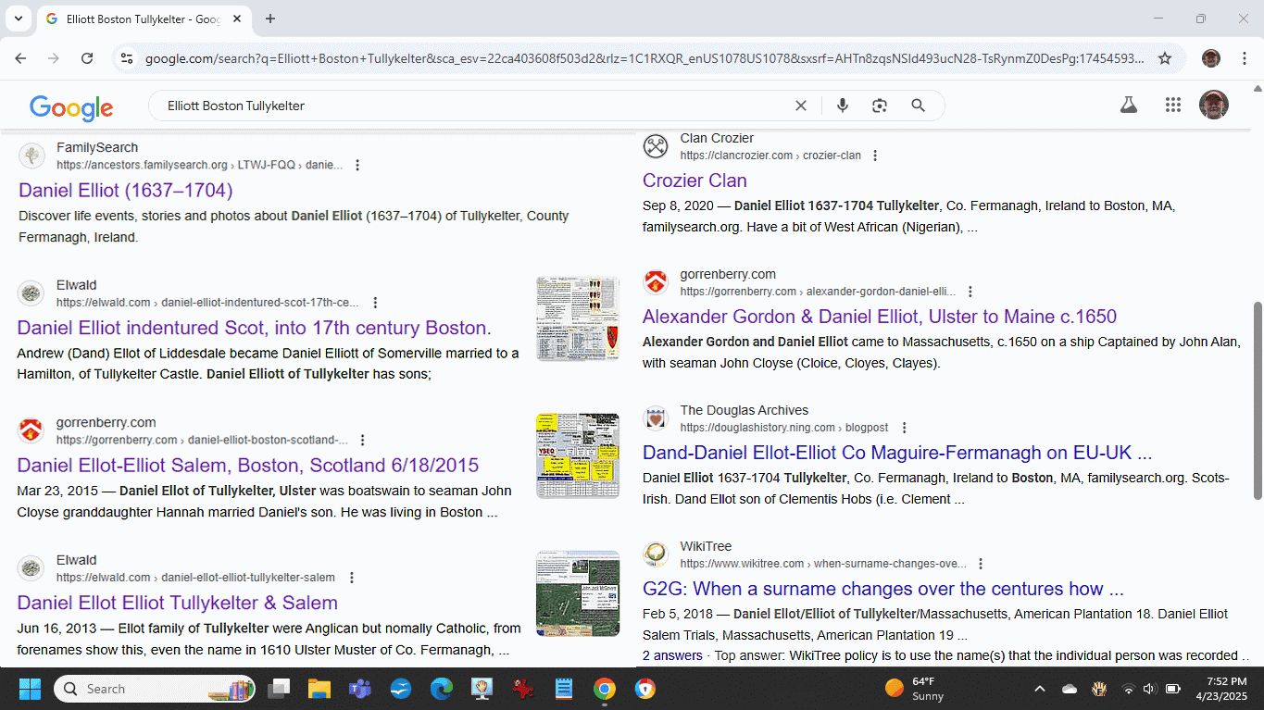
Task: Open more options for gorrenberry daniel-elliot-boston result
Action: [x=363, y=440]
